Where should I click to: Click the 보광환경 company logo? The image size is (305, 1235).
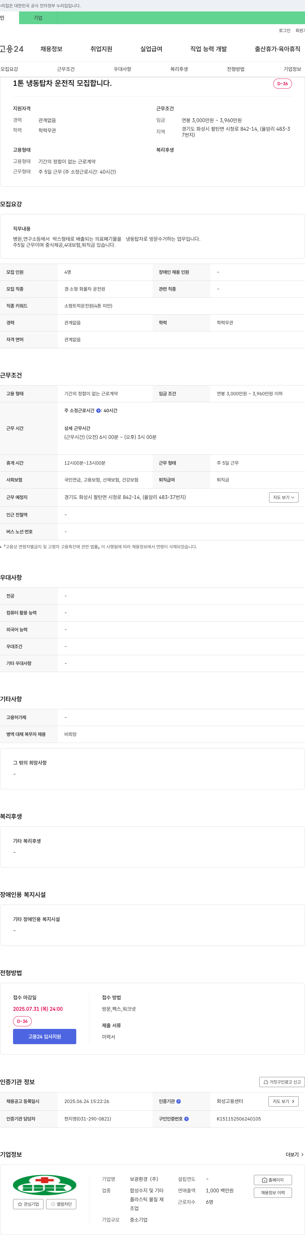point(44,1185)
